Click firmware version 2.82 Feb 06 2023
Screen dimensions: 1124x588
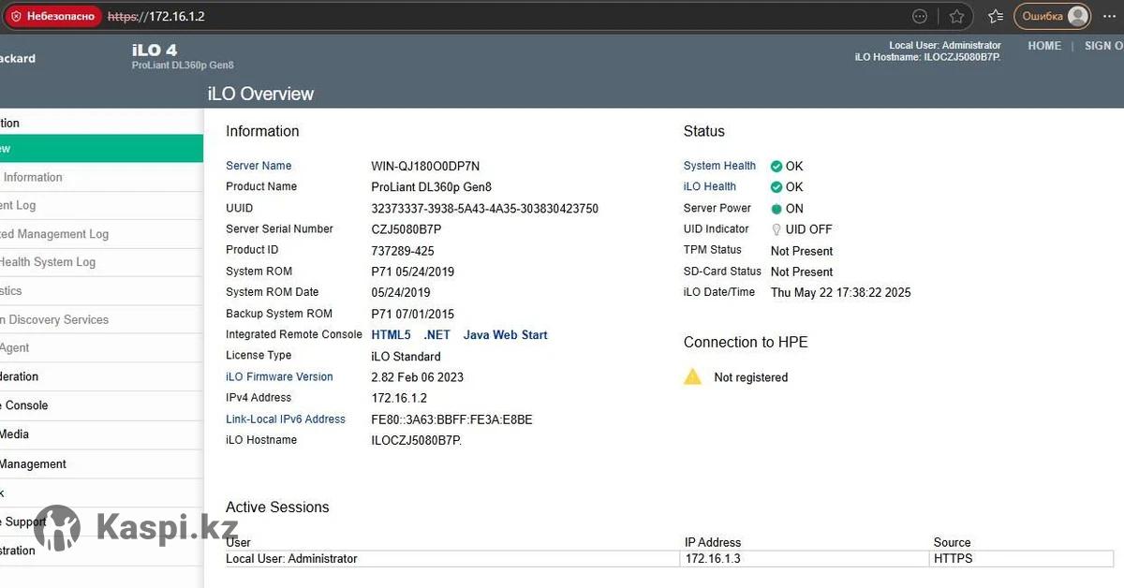[x=417, y=377]
